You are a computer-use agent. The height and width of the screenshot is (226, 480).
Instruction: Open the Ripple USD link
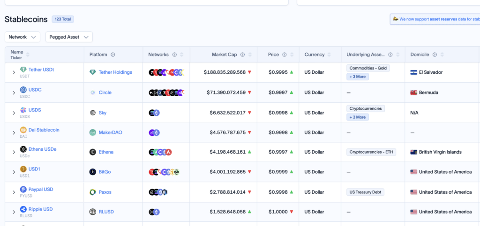(40, 209)
